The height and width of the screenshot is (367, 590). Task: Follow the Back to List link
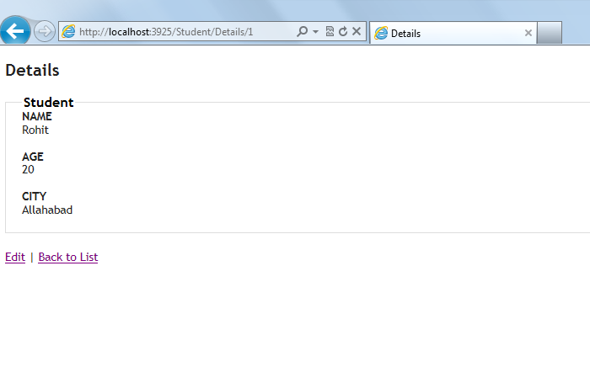click(x=67, y=257)
